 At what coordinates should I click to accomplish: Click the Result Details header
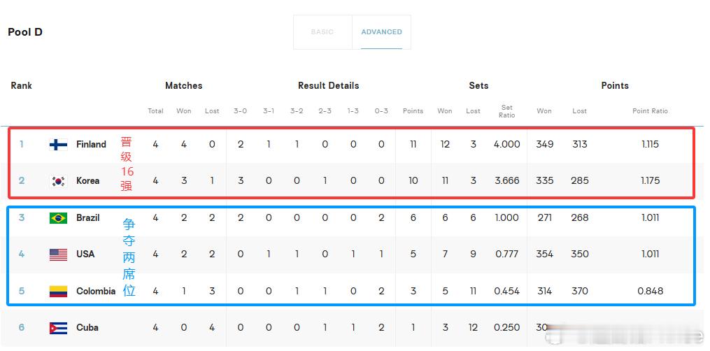tap(328, 85)
